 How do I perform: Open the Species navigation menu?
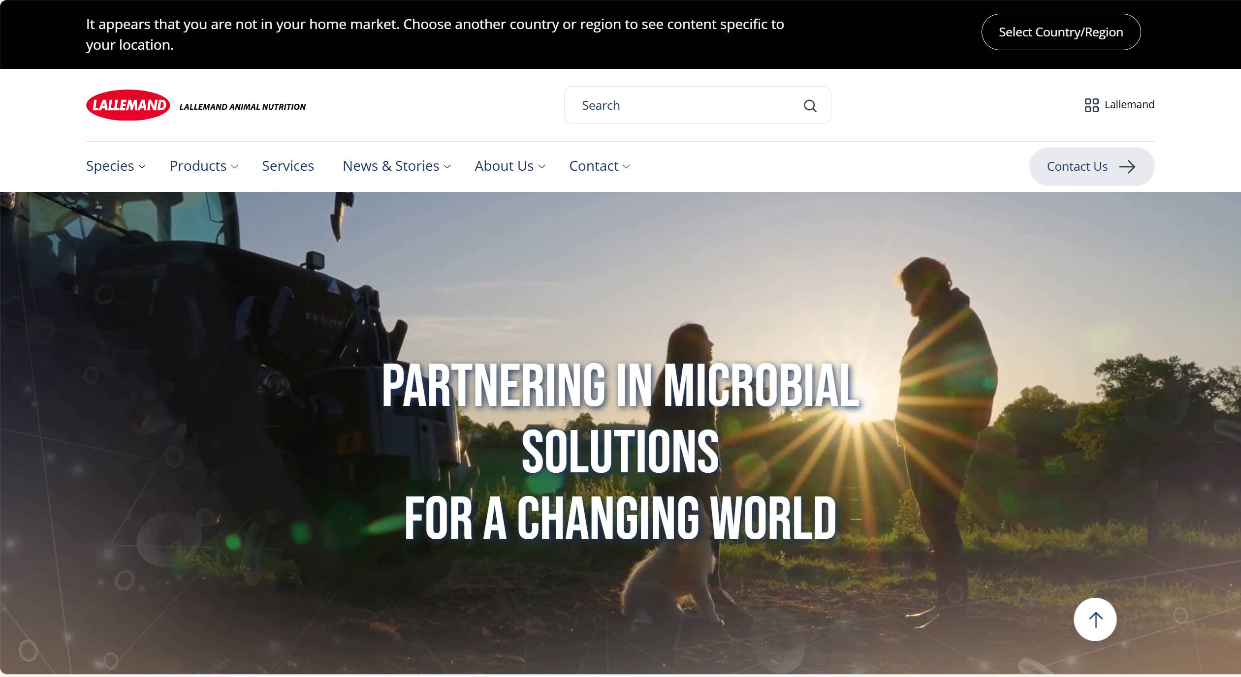109,166
